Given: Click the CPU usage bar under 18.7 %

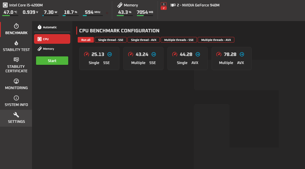Looking at the screenshot, I should tap(70, 15).
